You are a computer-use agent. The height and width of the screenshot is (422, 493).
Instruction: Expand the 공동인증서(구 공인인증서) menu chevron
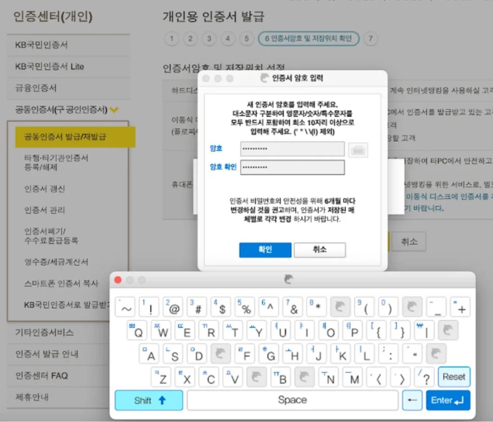[x=115, y=110]
